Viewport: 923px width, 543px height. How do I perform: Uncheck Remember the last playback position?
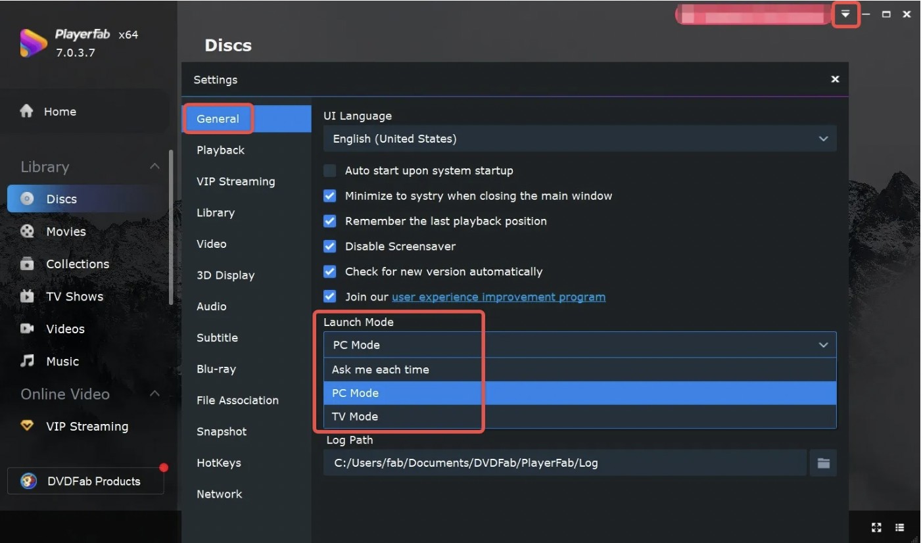click(x=330, y=221)
